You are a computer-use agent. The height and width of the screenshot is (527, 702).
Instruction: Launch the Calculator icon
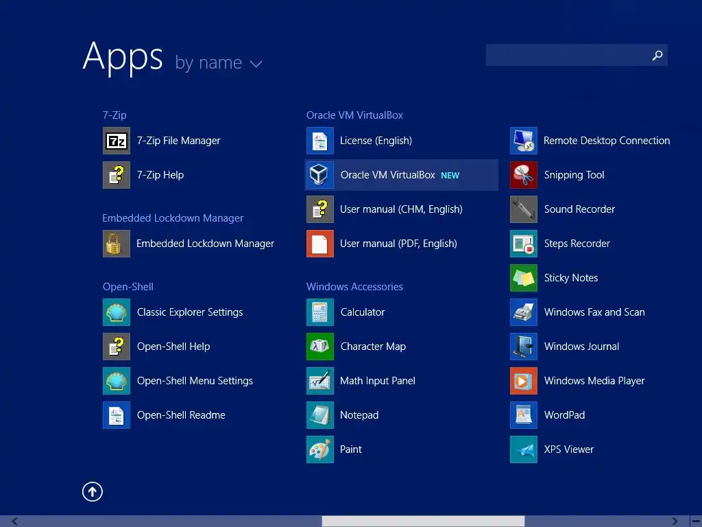point(320,312)
